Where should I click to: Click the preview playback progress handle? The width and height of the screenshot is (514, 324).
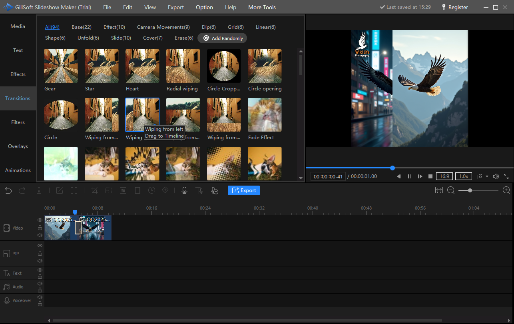tap(392, 168)
